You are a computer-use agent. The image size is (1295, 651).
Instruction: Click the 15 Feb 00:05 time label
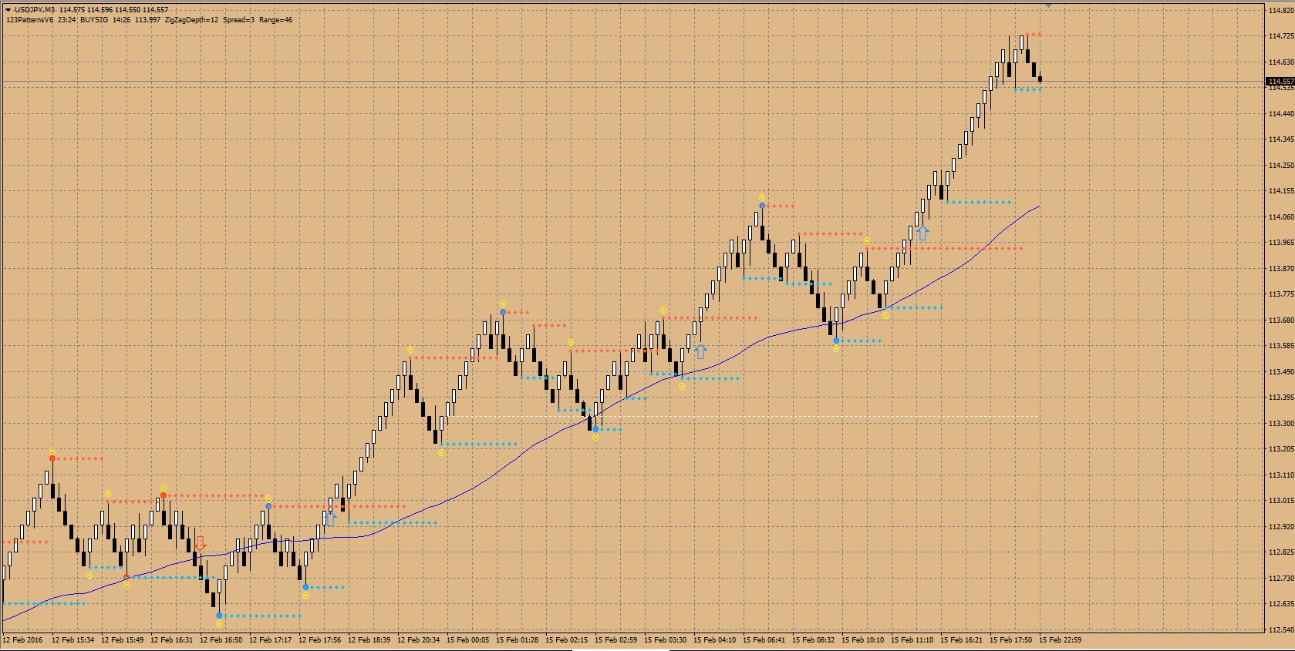pyautogui.click(x=468, y=639)
